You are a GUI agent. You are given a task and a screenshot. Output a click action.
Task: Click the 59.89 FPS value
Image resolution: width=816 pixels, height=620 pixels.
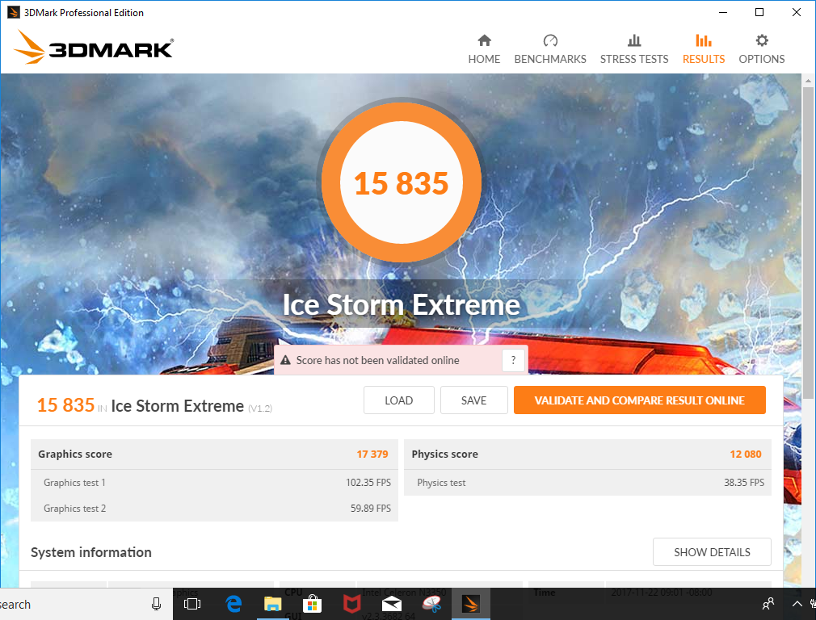[371, 508]
